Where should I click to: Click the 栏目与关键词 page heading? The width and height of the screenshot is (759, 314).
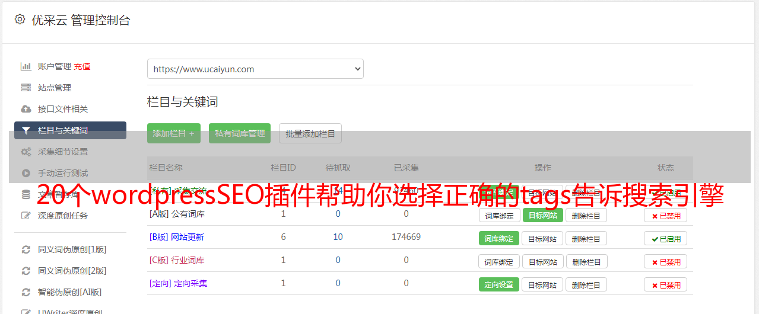pos(182,102)
